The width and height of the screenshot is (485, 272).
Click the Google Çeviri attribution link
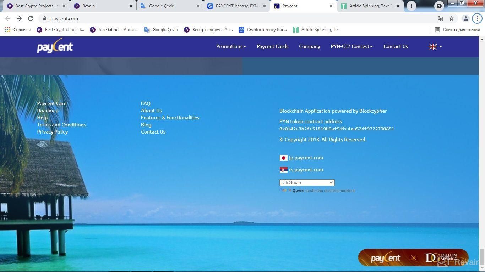[292, 191]
